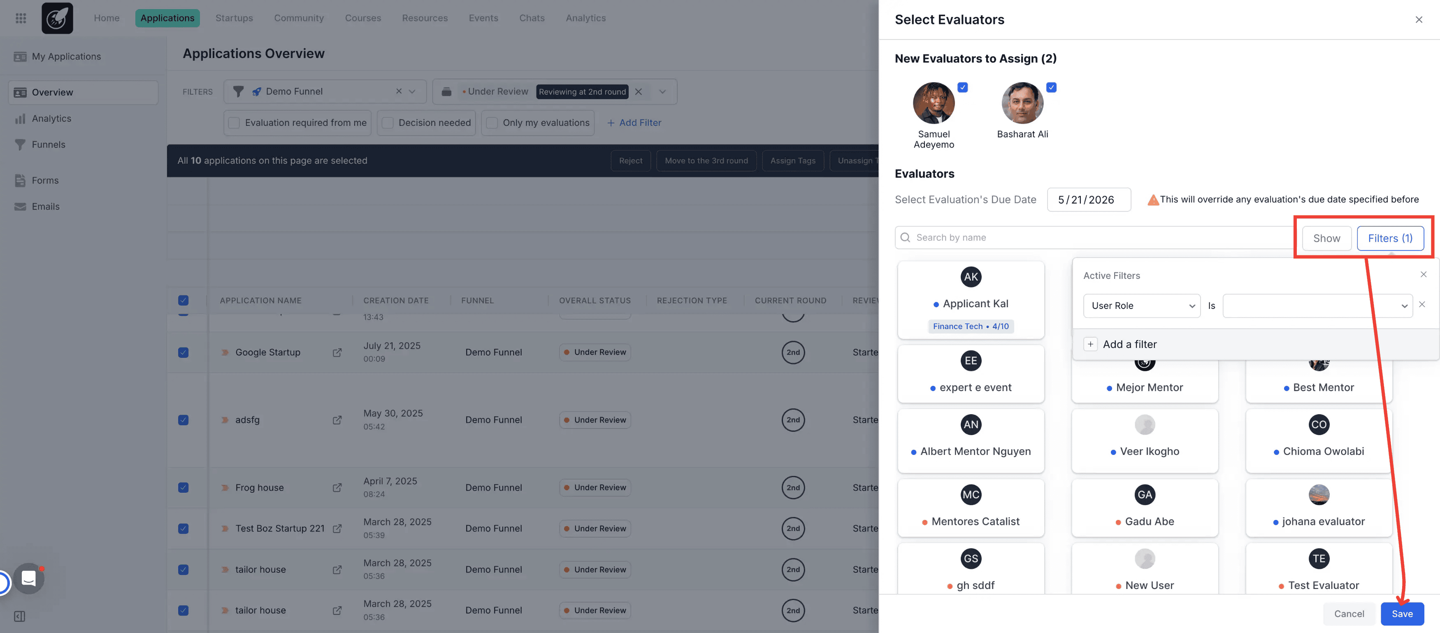
Task: Select the Veer Ikogho evaluator card
Action: click(x=1144, y=441)
